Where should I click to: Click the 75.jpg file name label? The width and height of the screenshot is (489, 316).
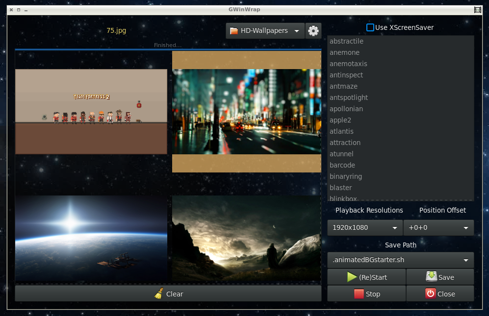point(116,30)
